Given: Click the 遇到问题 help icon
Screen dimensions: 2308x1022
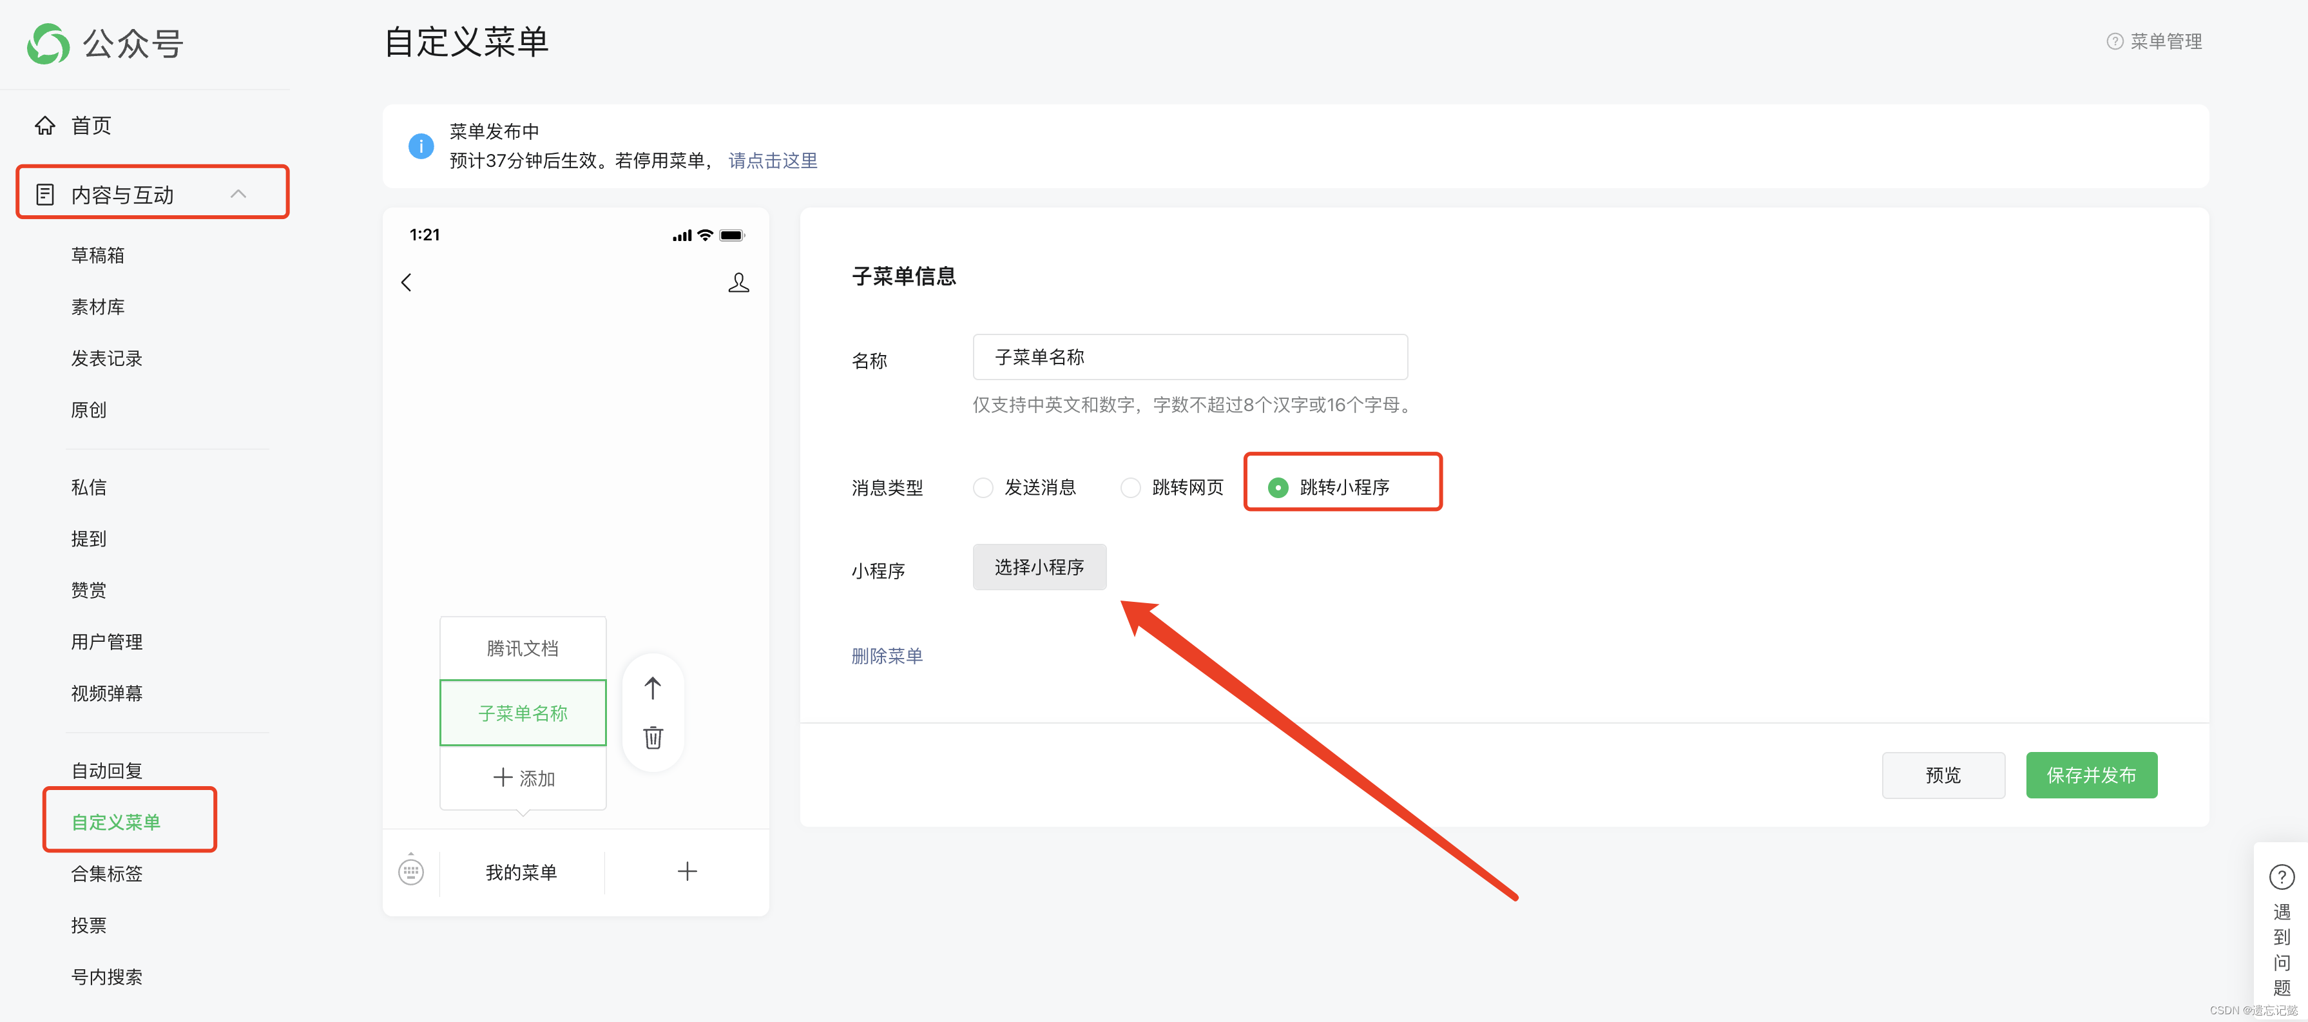Looking at the screenshot, I should (x=2281, y=877).
